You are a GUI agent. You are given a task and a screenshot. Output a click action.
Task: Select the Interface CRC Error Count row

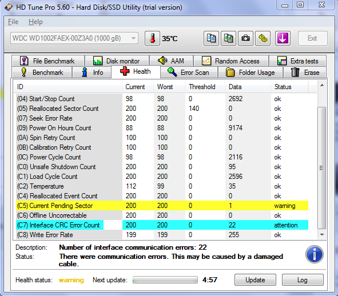(x=162, y=225)
